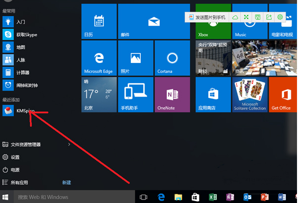Open the 邮件 Mail tile

(154, 21)
